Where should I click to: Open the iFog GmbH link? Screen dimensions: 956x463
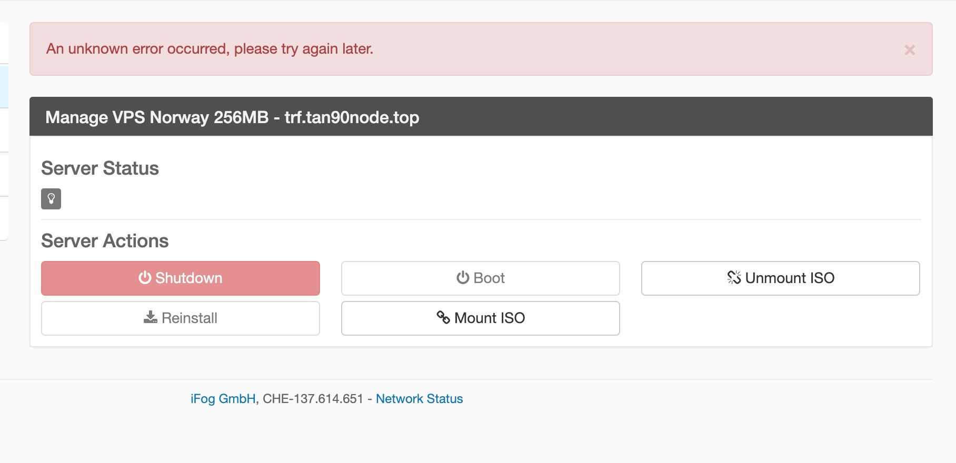click(x=223, y=399)
